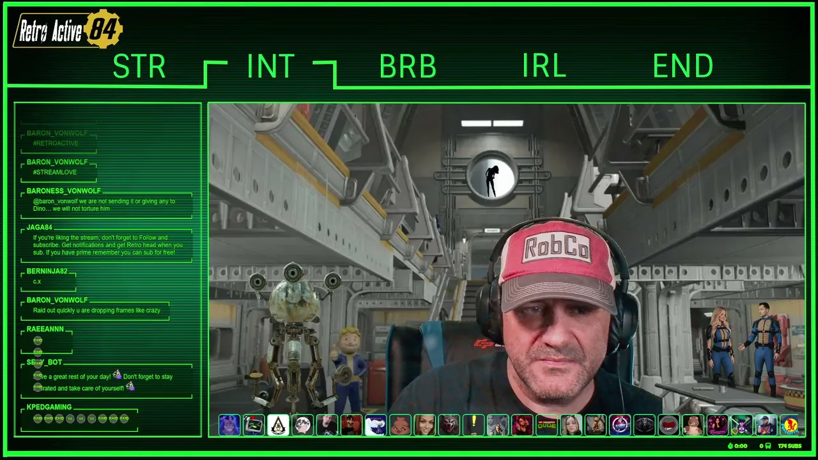Click the RAEEANNN username
This screenshot has width=818, height=460.
[45, 329]
